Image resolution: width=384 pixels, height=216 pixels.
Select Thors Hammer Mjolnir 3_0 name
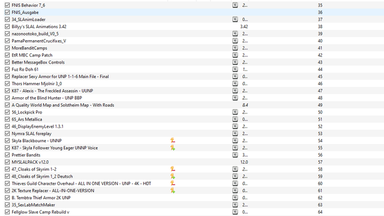37,83
